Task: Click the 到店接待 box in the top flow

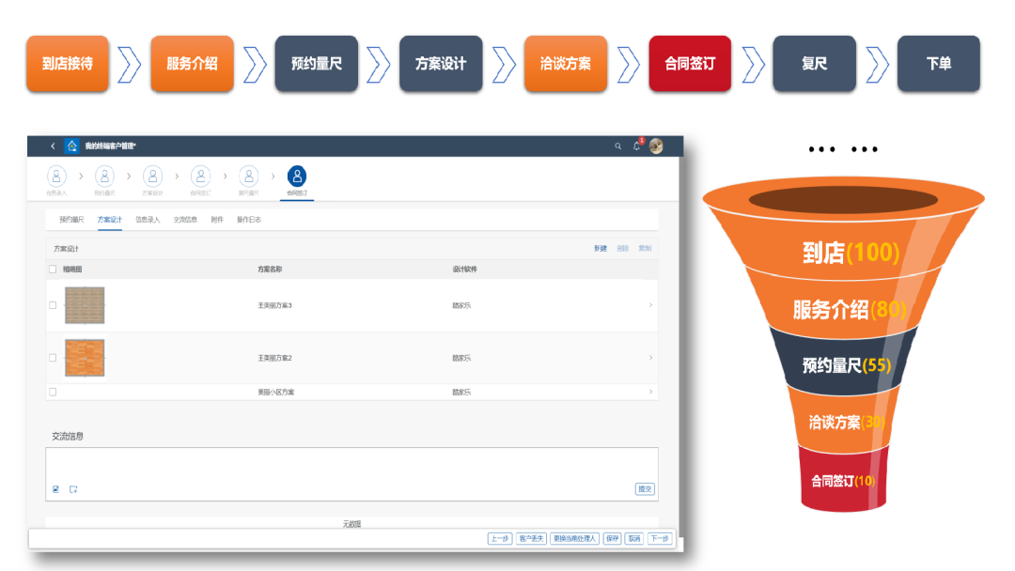Action: coord(68,63)
